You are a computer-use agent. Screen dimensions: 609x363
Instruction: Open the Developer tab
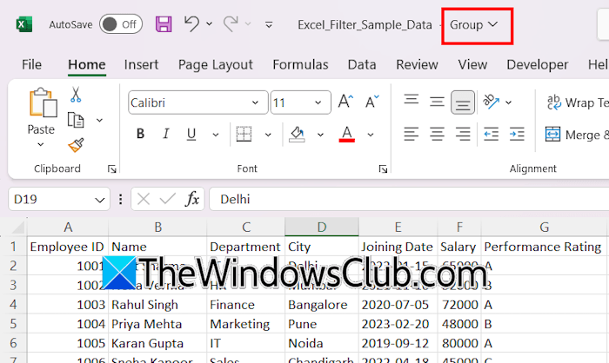[x=537, y=64]
